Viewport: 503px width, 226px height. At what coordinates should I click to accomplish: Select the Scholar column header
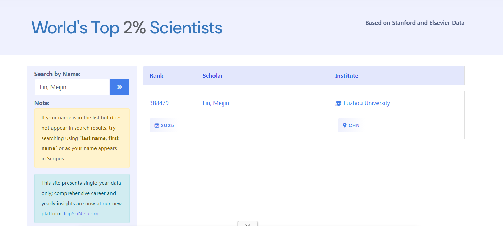213,76
